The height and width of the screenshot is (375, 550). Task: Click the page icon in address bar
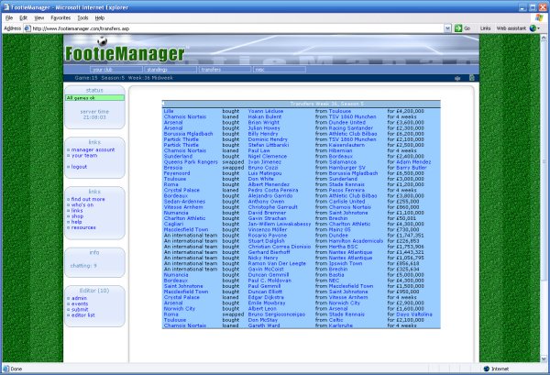click(27, 28)
